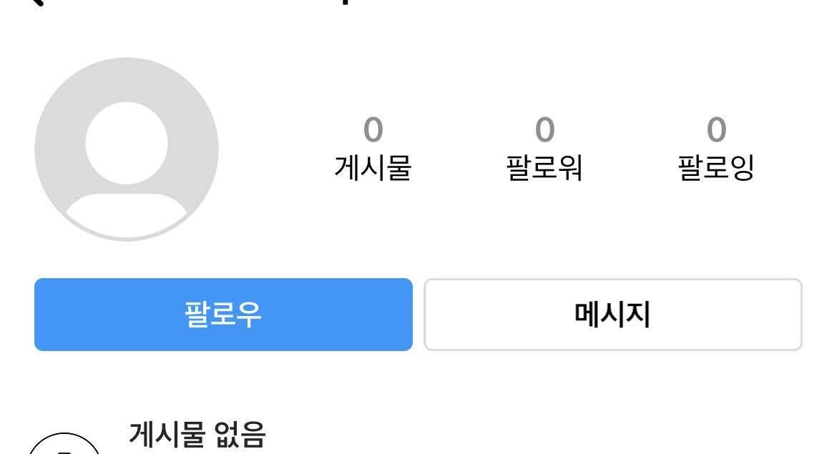View the 게시물 posts count

coord(372,150)
